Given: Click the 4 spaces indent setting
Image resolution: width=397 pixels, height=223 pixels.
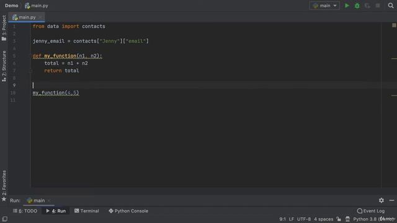Looking at the screenshot, I should coord(324,219).
